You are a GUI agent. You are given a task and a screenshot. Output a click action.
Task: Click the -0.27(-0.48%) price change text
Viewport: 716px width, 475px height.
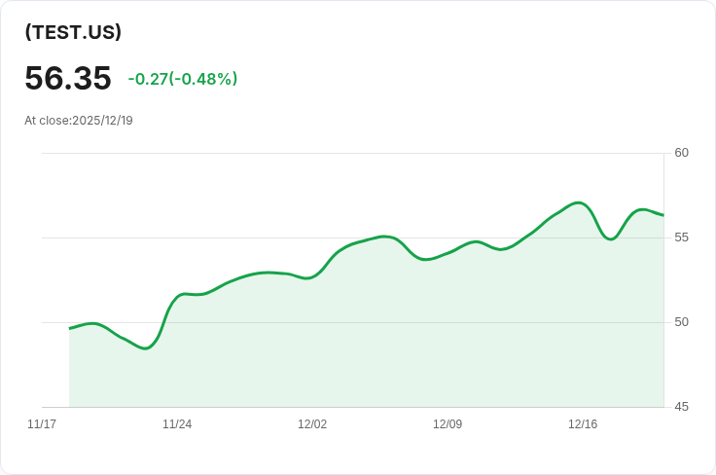183,79
